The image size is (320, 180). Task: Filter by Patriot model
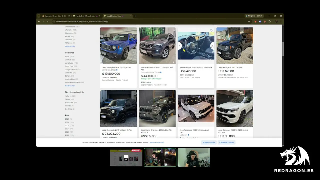69,36
